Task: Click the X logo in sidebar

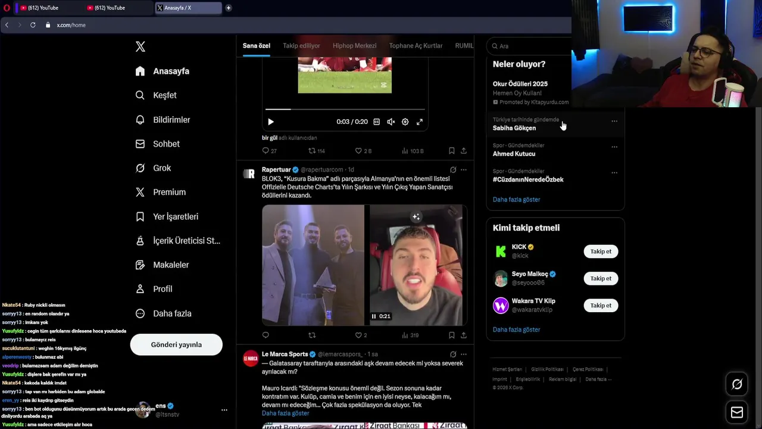Action: (140, 46)
